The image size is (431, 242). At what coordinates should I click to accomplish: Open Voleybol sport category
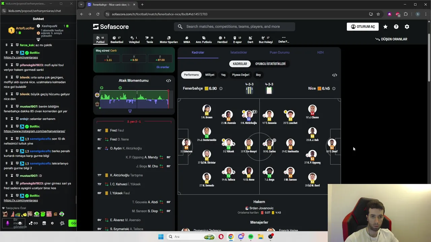coord(134,40)
